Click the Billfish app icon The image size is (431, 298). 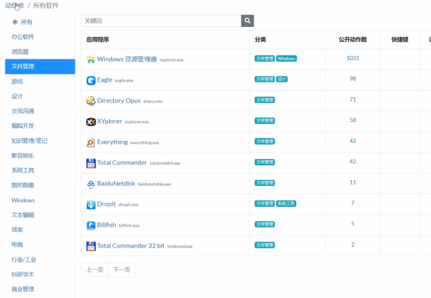click(91, 225)
